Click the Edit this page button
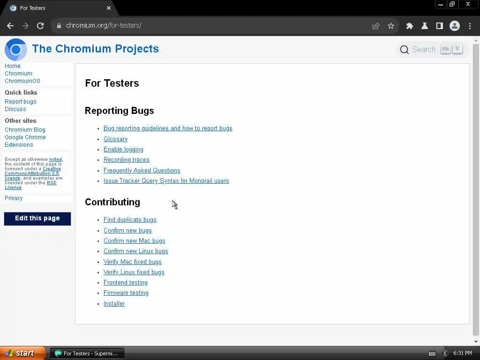 click(x=37, y=218)
